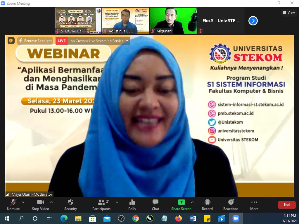The height and width of the screenshot is (224, 299).
Task: Expand the arrow next to Participants
Action: [117, 202]
